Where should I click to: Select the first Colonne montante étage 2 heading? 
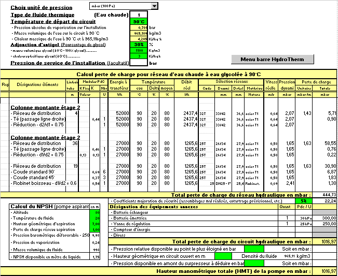[45, 108]
